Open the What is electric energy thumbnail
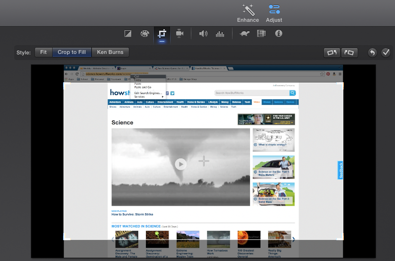Viewport: 395px width, 261px height. pos(274,140)
